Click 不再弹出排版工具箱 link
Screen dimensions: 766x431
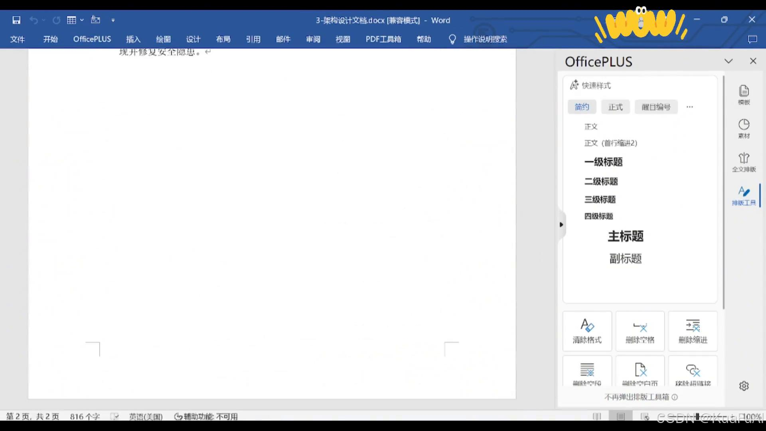637,397
